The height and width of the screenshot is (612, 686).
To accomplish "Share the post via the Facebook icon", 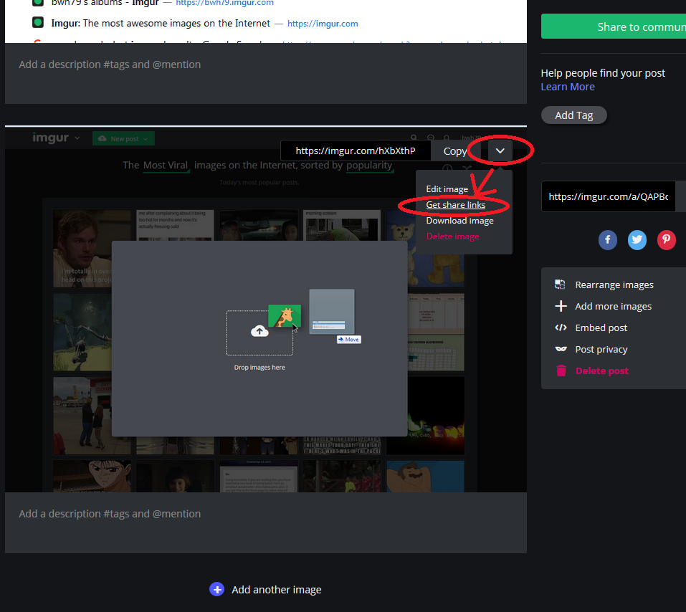I will tap(608, 240).
